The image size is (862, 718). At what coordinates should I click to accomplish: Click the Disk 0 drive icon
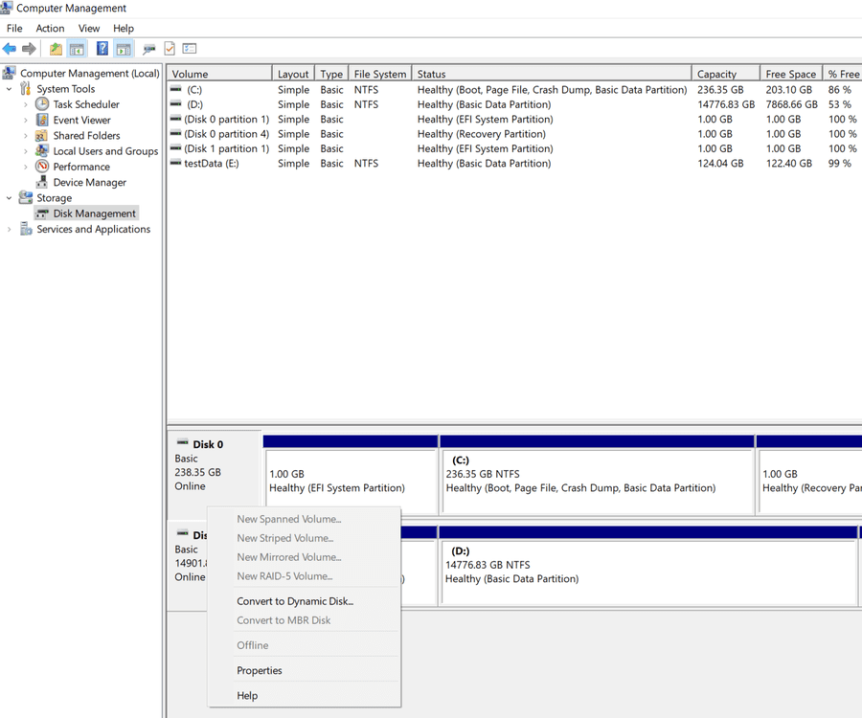tap(183, 442)
